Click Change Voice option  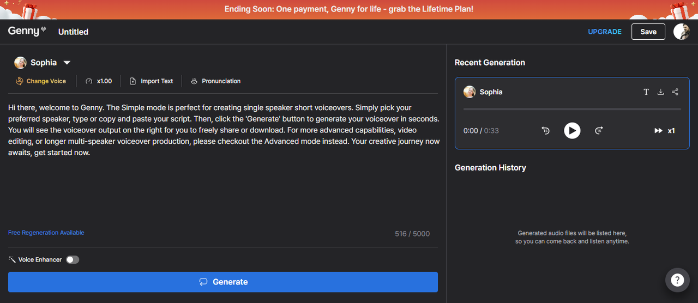pyautogui.click(x=41, y=81)
